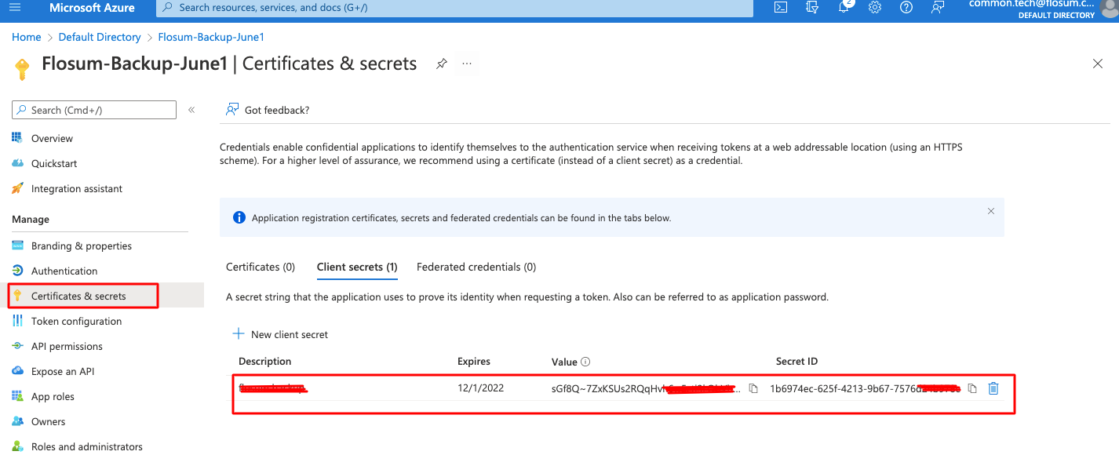Image resolution: width=1119 pixels, height=455 pixels.
Task: Dismiss the information banner
Action: click(x=991, y=211)
